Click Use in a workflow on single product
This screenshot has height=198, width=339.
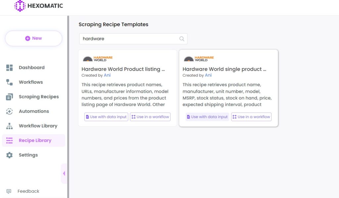[x=251, y=117]
